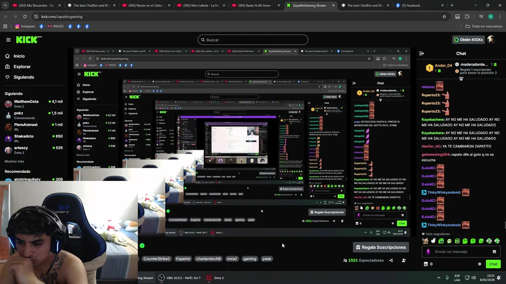This screenshot has width=506, height=284.
Task: Go back in browser history
Action: coord(6,17)
